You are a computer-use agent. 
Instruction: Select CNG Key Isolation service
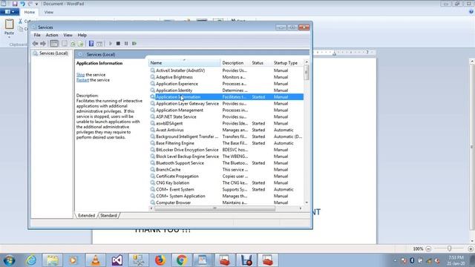[226, 183]
